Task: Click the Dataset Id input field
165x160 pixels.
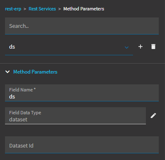Action: pos(82,145)
